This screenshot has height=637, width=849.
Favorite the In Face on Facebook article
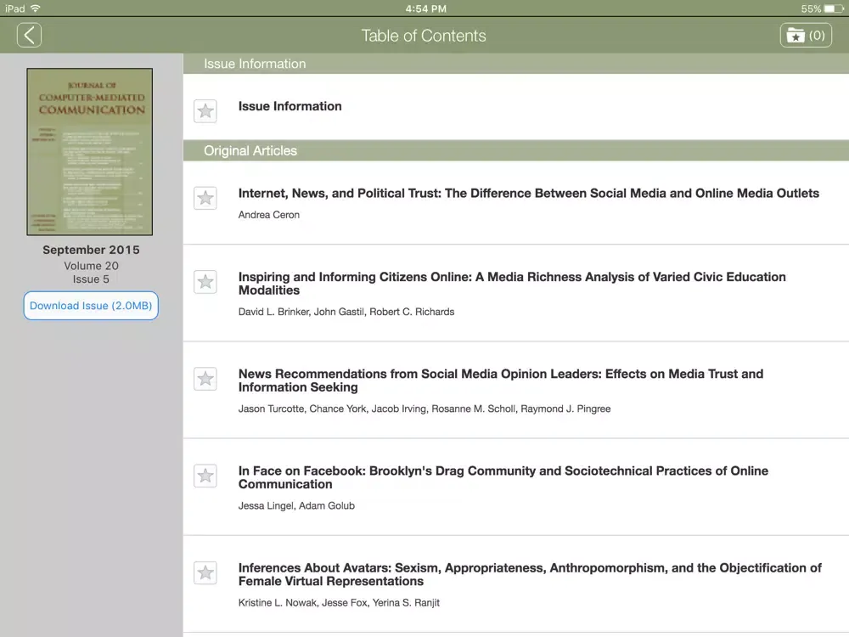(205, 476)
